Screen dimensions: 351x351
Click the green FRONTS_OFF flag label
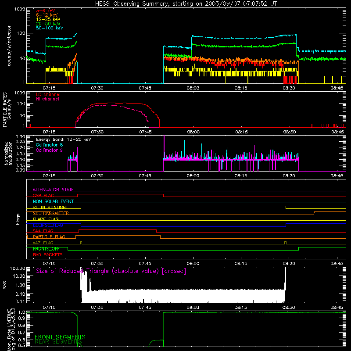46,249
